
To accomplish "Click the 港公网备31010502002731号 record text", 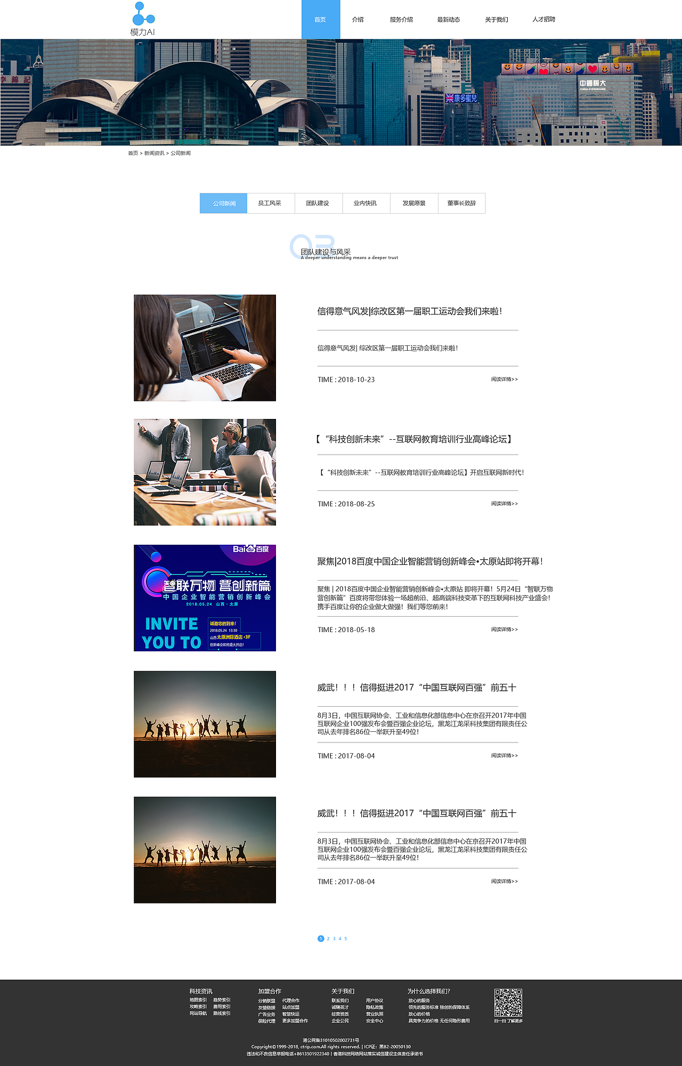I will (x=331, y=1040).
